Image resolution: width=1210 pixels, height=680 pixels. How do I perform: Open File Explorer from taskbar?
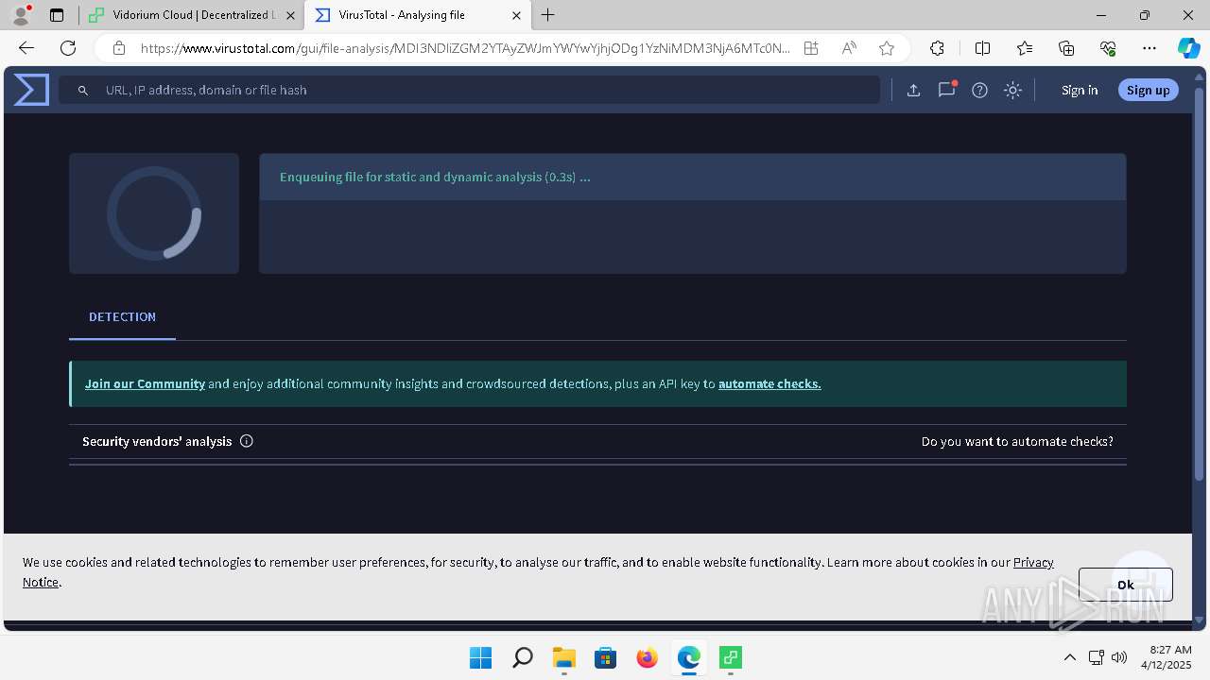[x=563, y=657]
